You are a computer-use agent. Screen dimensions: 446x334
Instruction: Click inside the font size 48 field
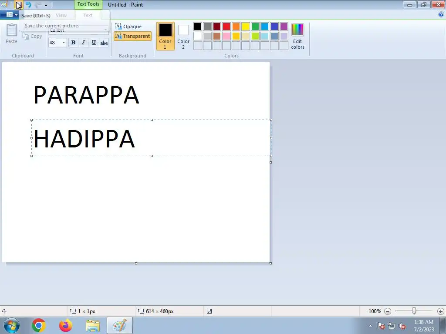coord(54,43)
